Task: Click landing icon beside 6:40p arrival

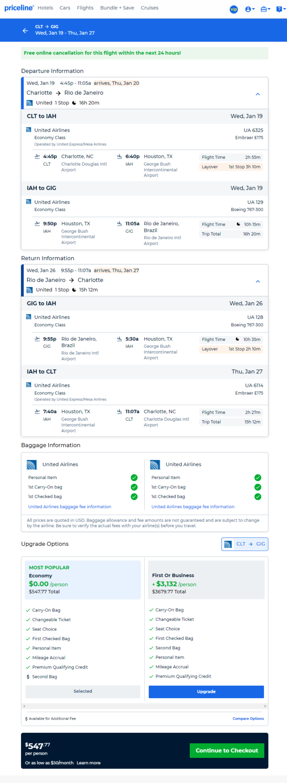Action: 120,157
